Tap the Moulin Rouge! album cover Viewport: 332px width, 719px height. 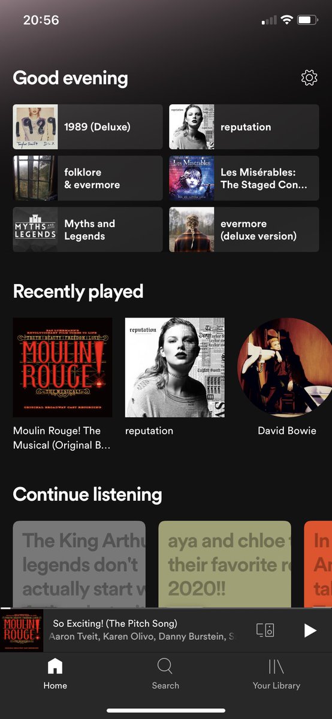tap(62, 367)
